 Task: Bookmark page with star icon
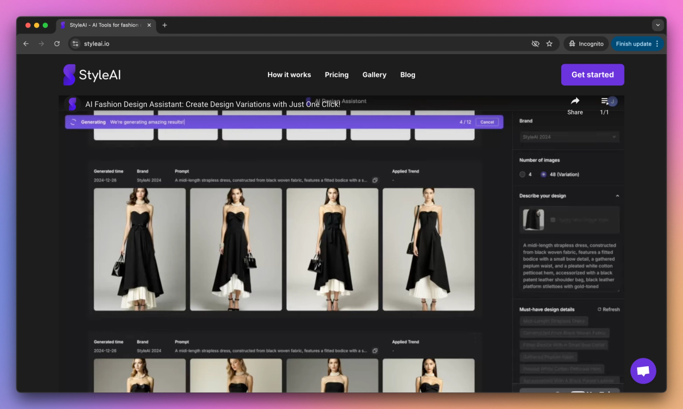tap(549, 44)
